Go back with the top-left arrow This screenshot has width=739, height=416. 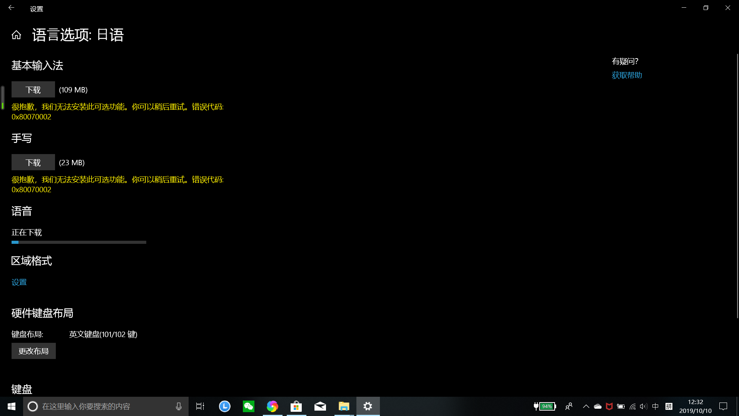pyautogui.click(x=11, y=8)
